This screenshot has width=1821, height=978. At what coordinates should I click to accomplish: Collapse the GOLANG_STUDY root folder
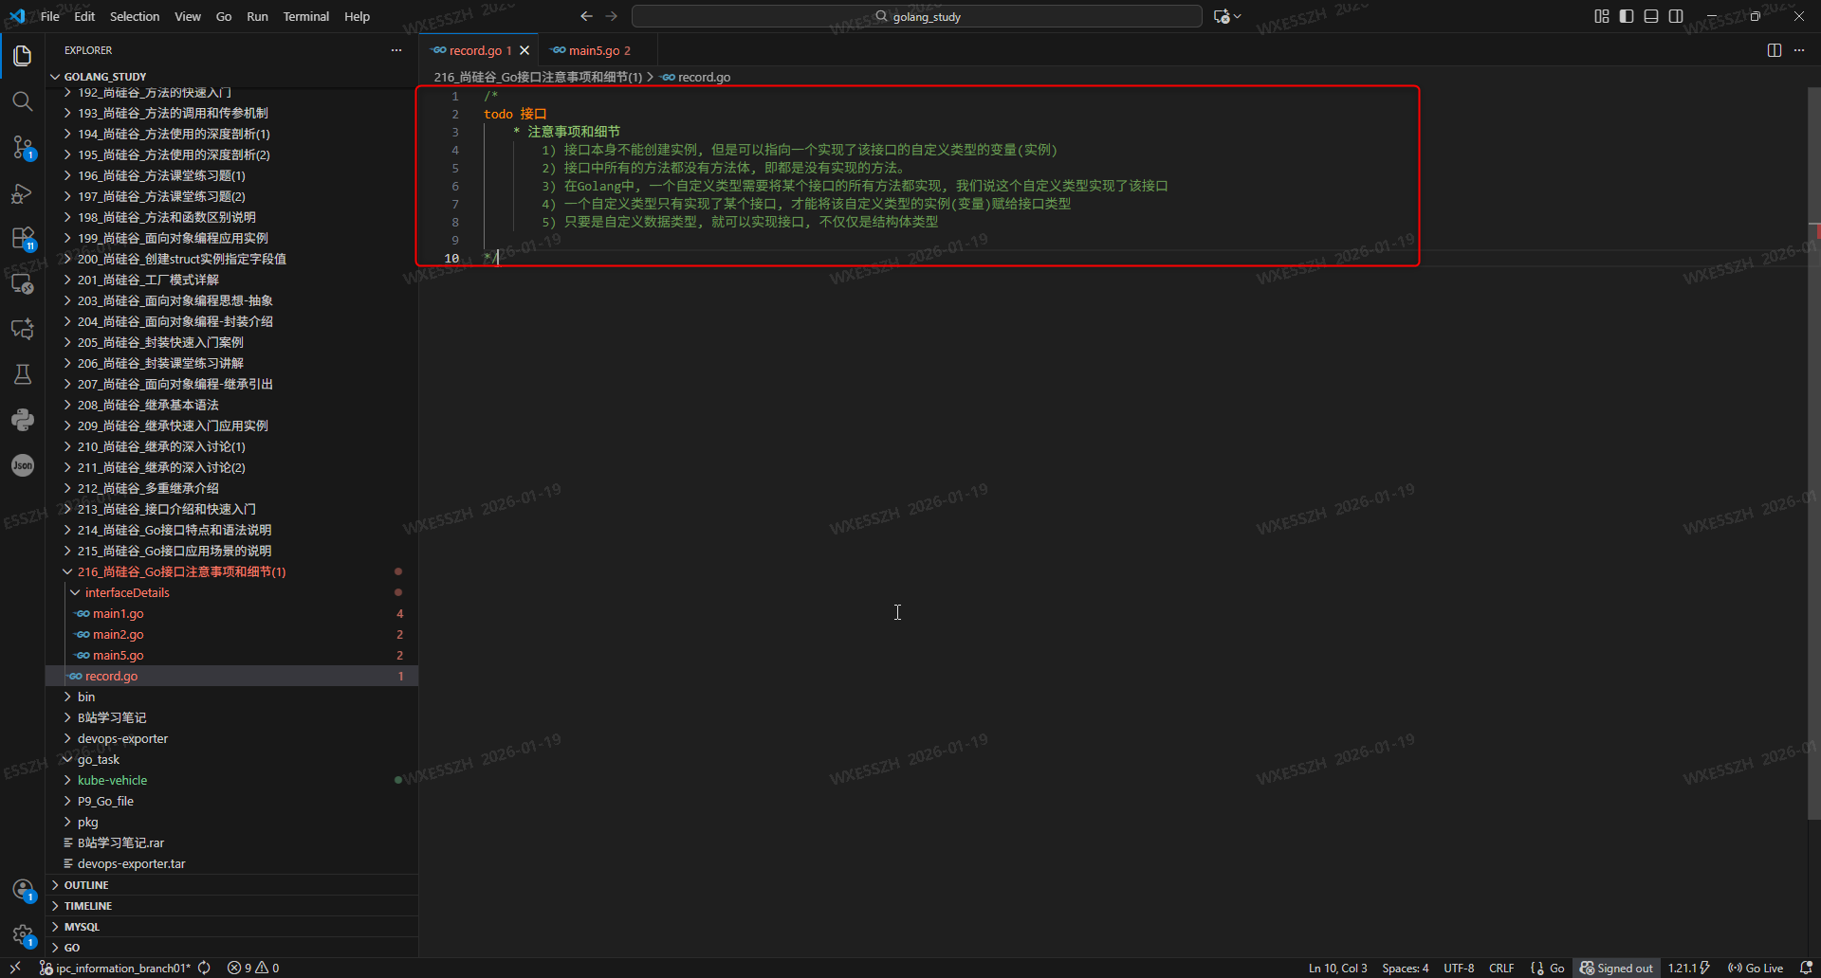(x=104, y=77)
